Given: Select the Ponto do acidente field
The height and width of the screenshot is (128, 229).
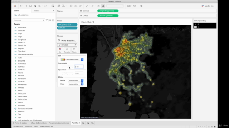Looking at the screenshot, I should 25,108.
